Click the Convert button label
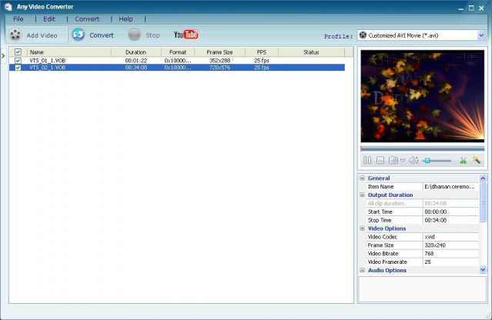 click(x=102, y=35)
